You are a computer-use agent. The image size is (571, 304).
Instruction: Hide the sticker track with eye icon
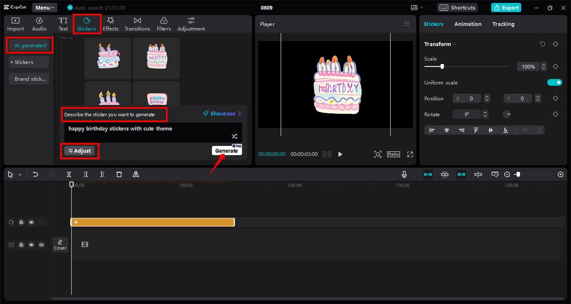pyautogui.click(x=31, y=222)
